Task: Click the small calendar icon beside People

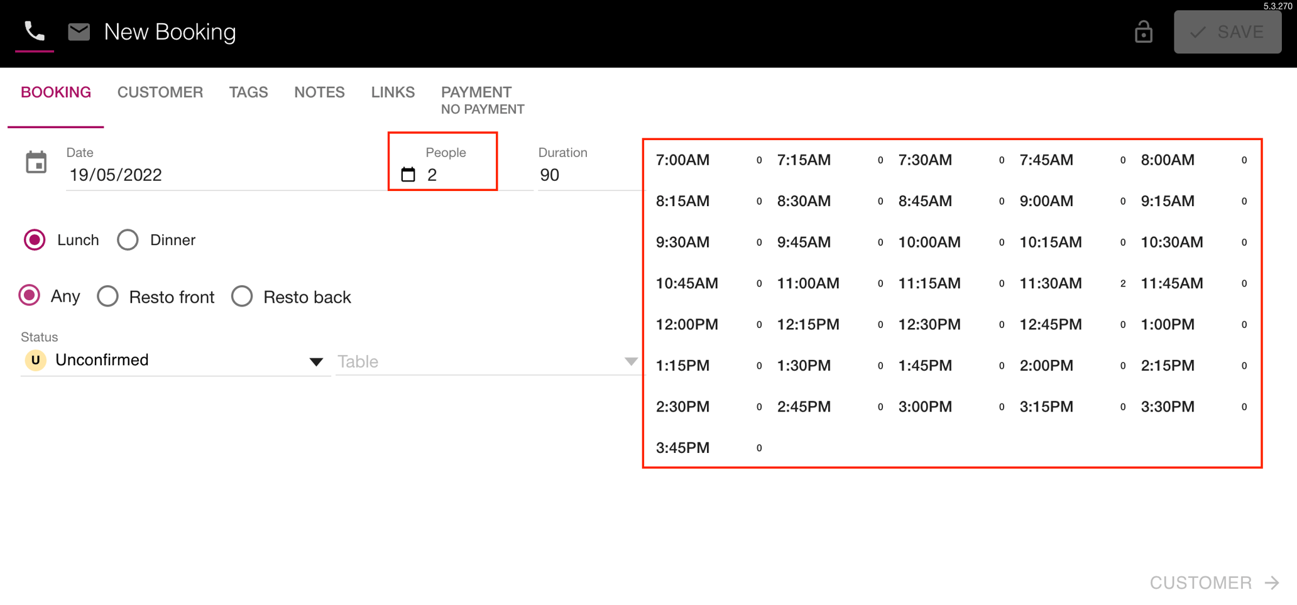Action: [x=408, y=175]
